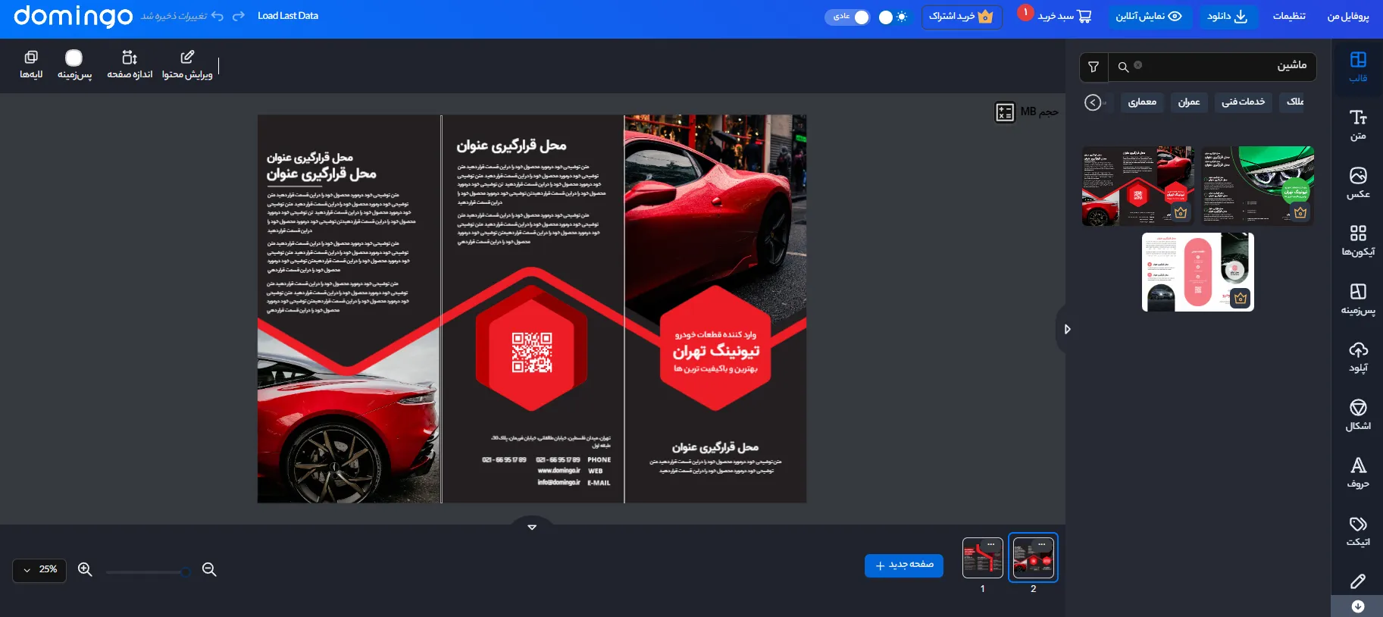Click the undo arrow icon
1383x617 pixels.
pyautogui.click(x=217, y=16)
